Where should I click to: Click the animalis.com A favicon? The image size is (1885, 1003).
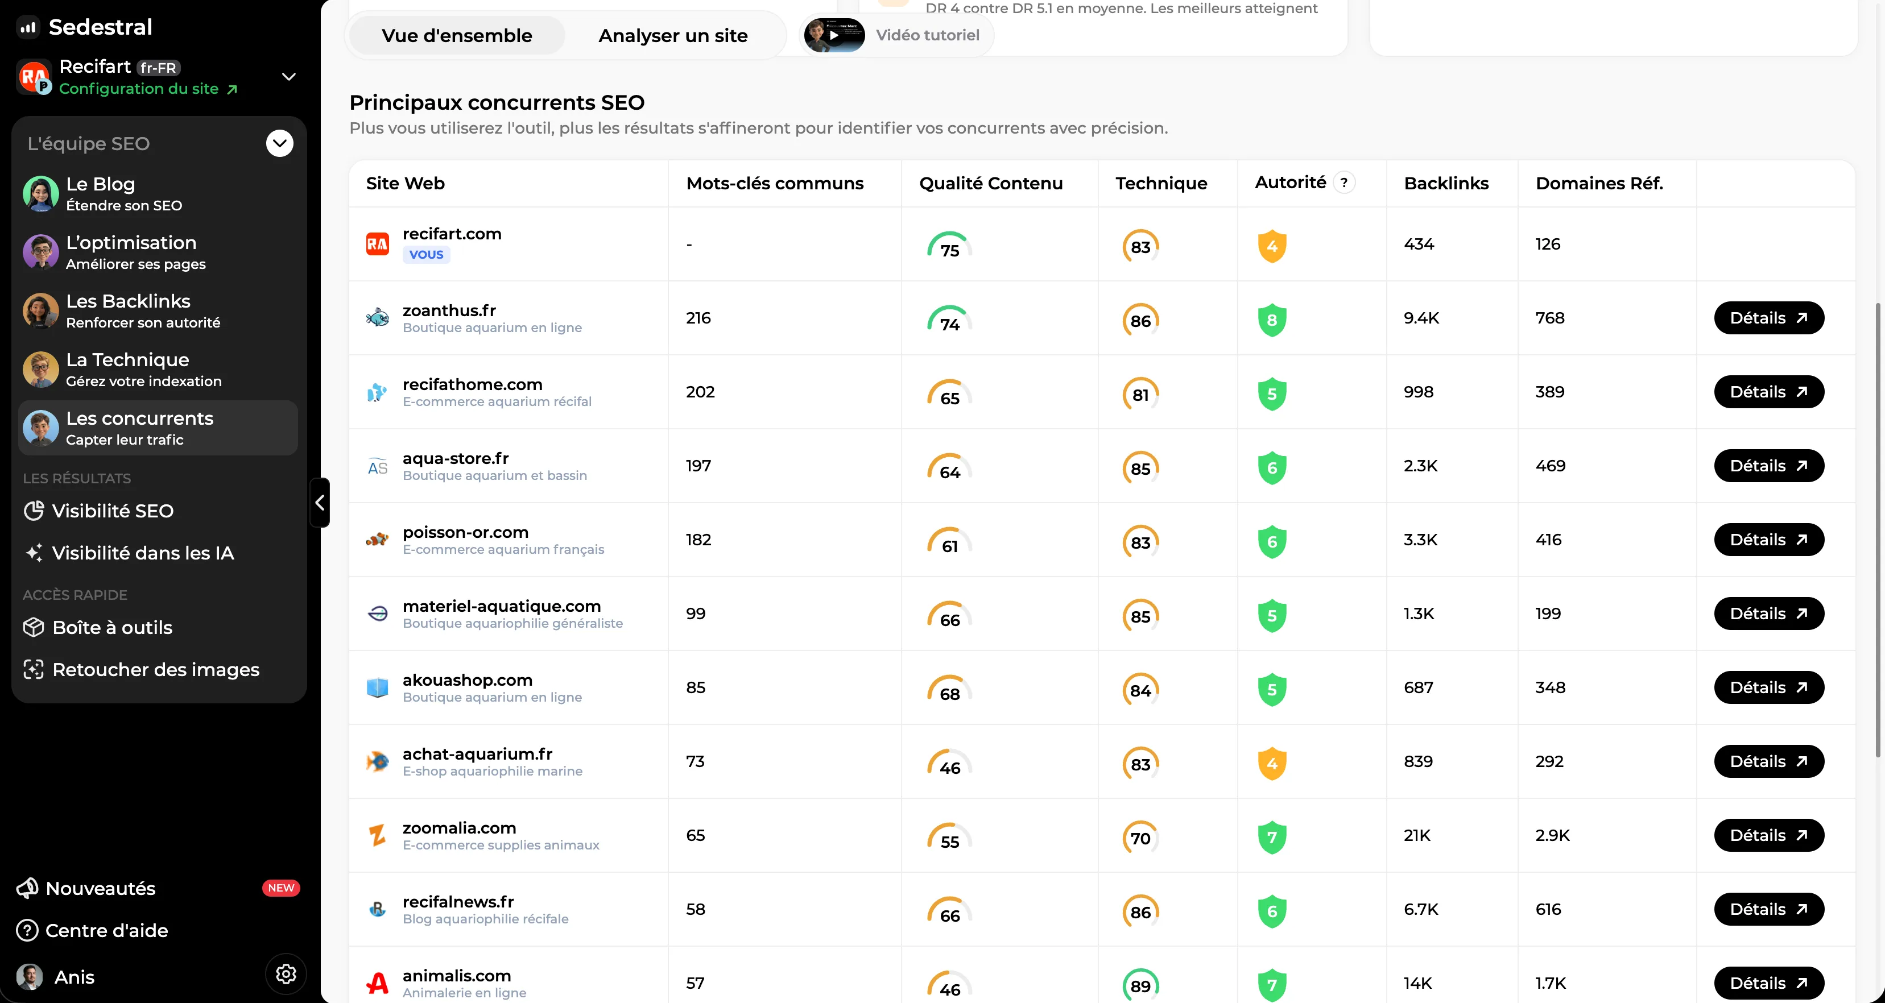point(378,983)
